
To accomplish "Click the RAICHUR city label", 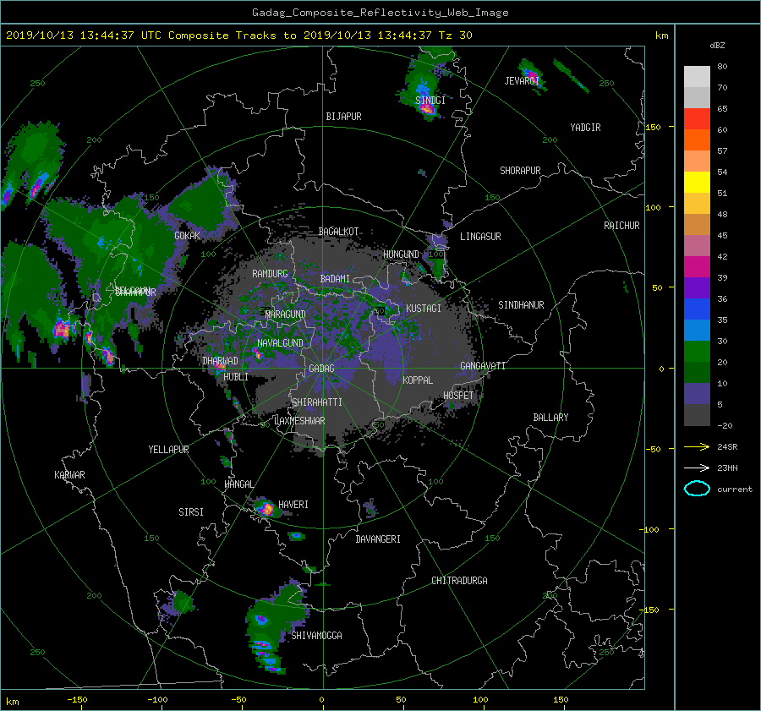I will click(621, 225).
